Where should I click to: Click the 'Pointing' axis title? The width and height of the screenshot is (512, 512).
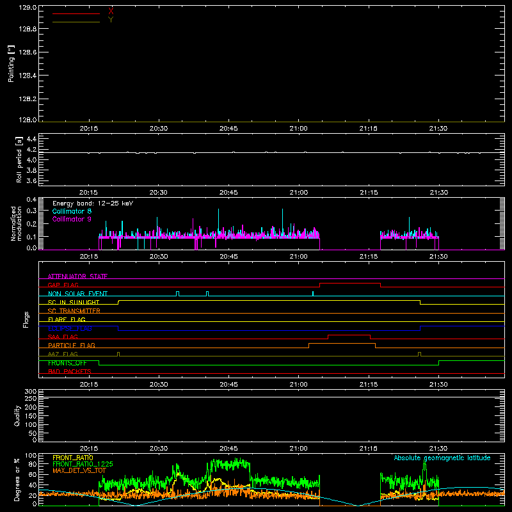pos(11,63)
